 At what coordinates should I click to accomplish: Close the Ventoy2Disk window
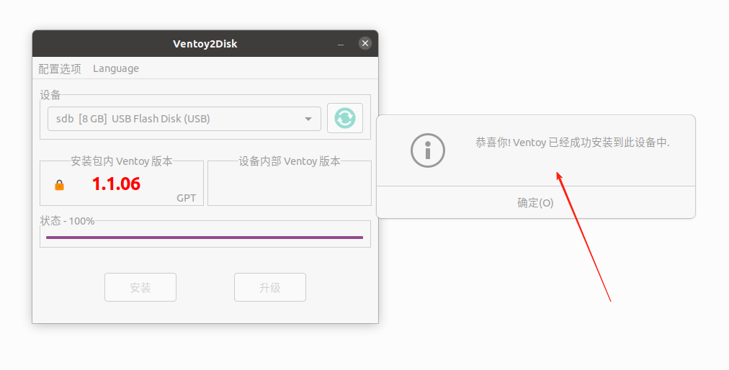tap(365, 43)
